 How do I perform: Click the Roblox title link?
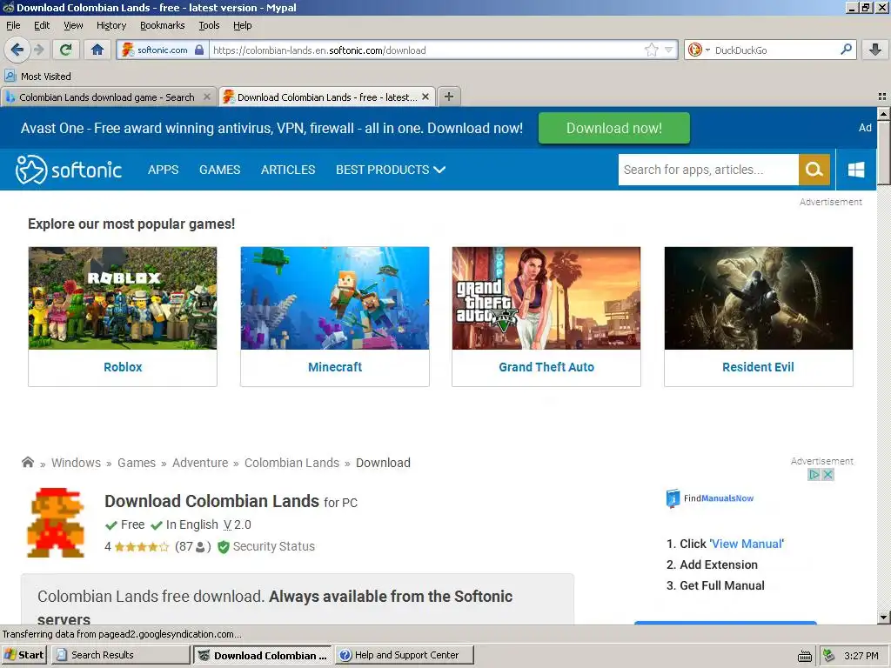[123, 367]
